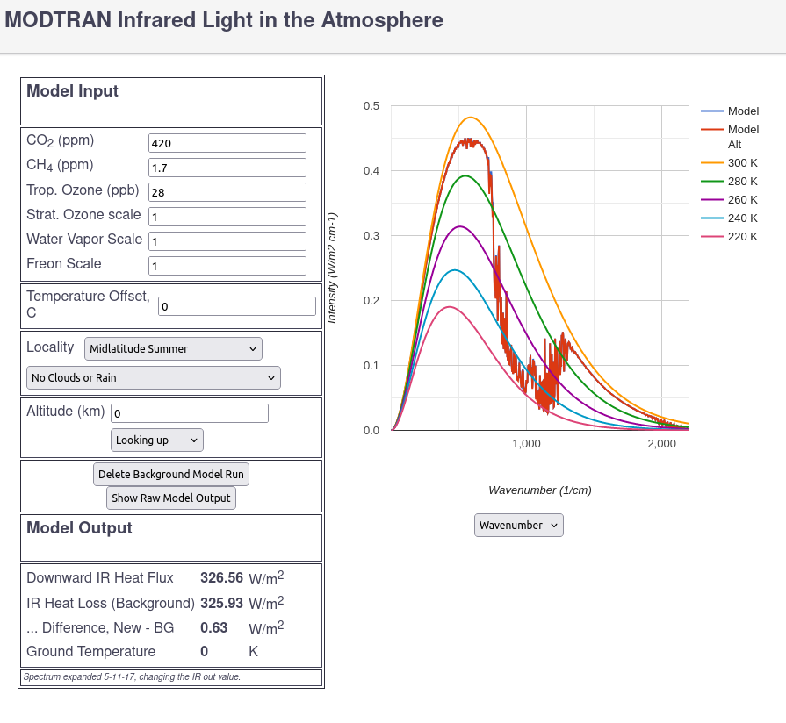Click the IR Heat Loss value 325.93
The image size is (786, 723).
tap(221, 603)
